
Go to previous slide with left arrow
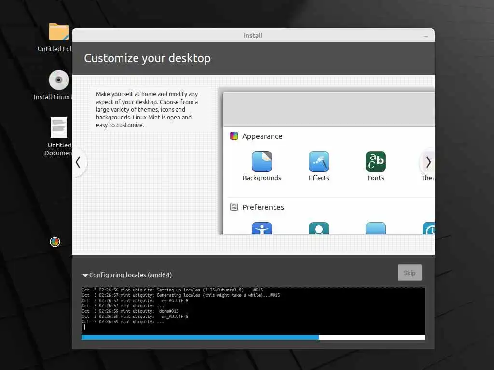pyautogui.click(x=79, y=162)
